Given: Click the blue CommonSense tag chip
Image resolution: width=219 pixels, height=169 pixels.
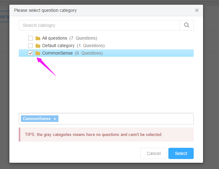Looking at the screenshot, I should pyautogui.click(x=37, y=119).
